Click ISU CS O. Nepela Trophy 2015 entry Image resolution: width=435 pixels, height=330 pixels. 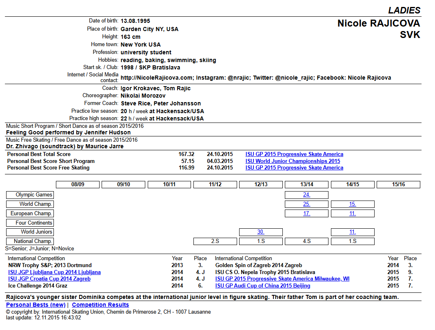pyautogui.click(x=265, y=272)
